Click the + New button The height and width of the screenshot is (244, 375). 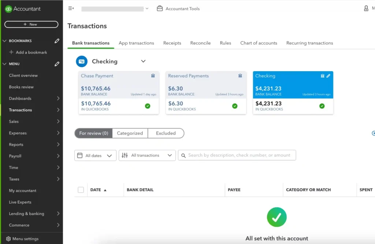[x=31, y=24]
